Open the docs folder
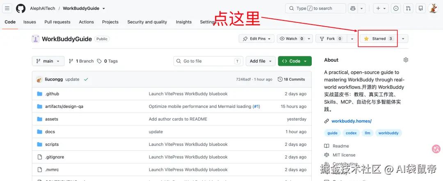Screen dimensions: 443x181 tap(50, 132)
